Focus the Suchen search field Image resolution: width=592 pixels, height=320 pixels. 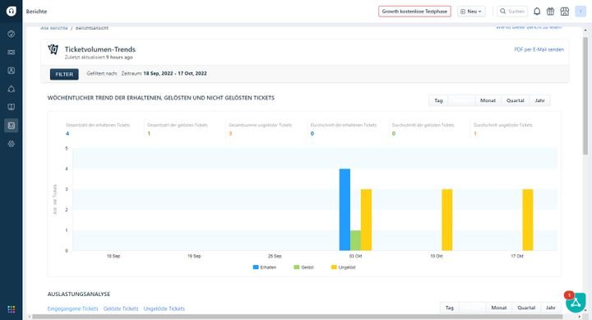pyautogui.click(x=512, y=12)
